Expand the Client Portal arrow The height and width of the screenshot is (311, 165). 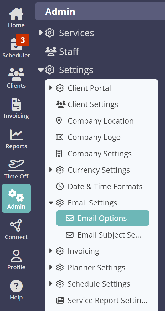click(51, 88)
